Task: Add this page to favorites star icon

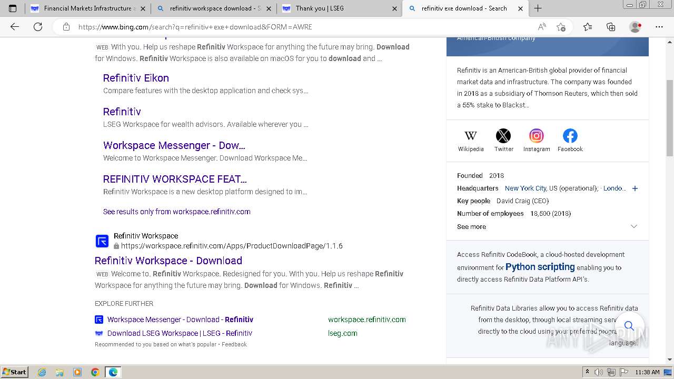Action: 561,27
